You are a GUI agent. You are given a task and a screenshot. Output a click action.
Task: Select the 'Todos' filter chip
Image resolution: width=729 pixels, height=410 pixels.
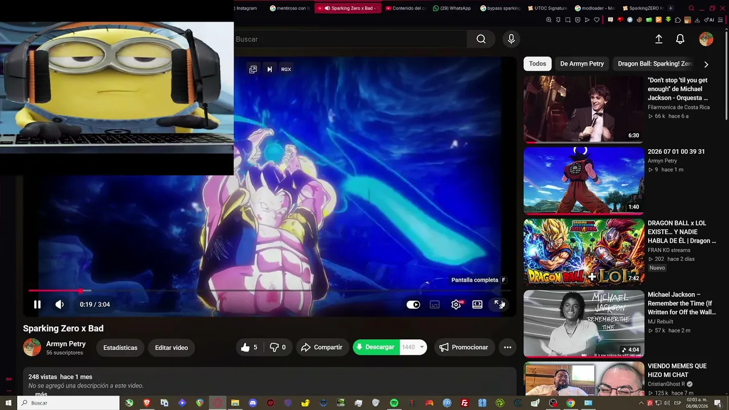coord(538,64)
